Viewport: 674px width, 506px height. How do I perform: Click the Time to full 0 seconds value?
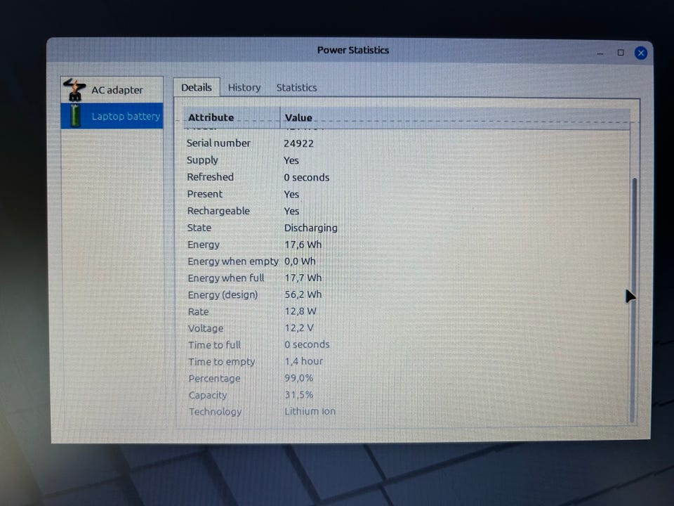(x=307, y=344)
